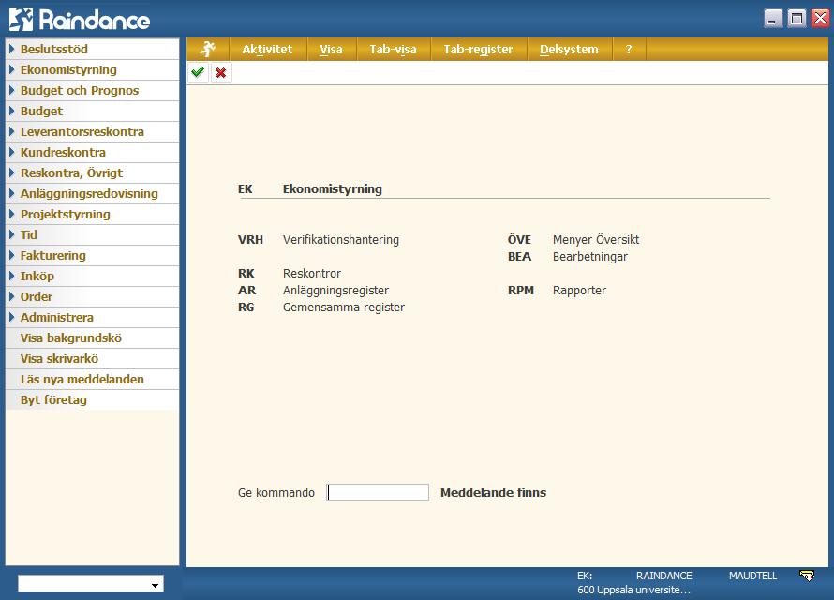Open Anläggningsregister menu entry
Image resolution: width=834 pixels, height=600 pixels.
[x=335, y=291]
